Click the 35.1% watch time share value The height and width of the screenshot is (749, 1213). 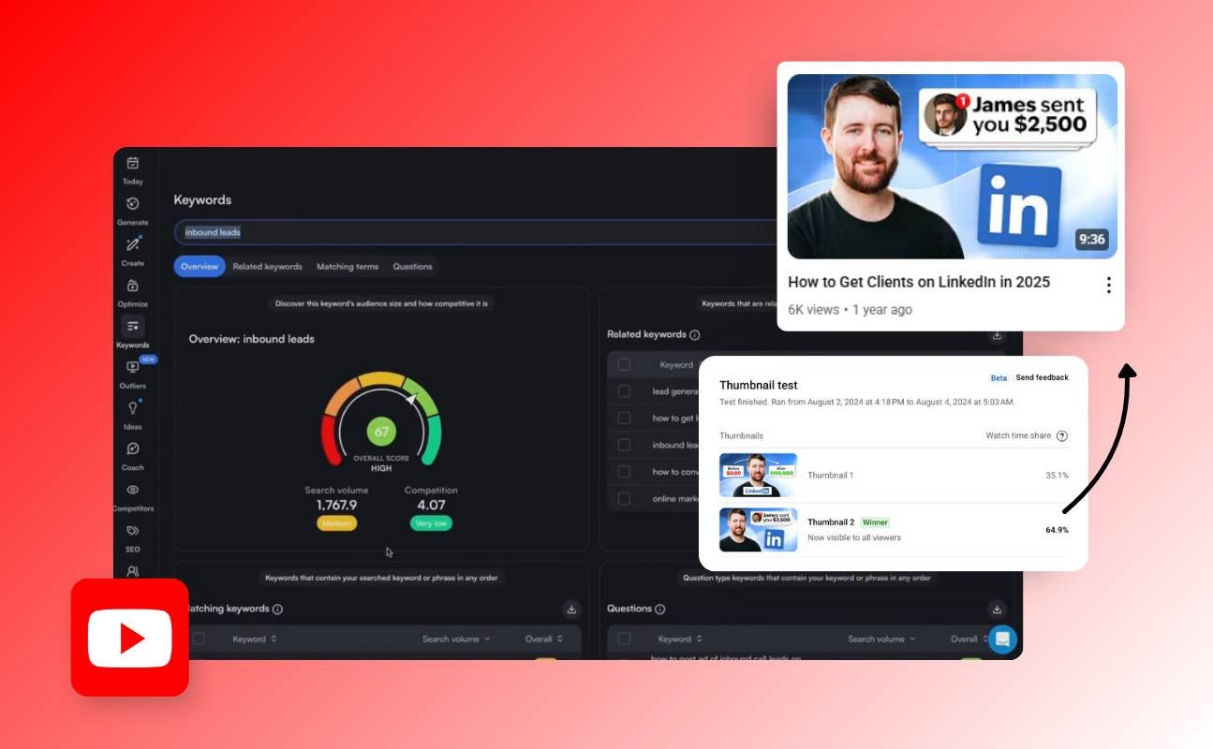pyautogui.click(x=1057, y=476)
